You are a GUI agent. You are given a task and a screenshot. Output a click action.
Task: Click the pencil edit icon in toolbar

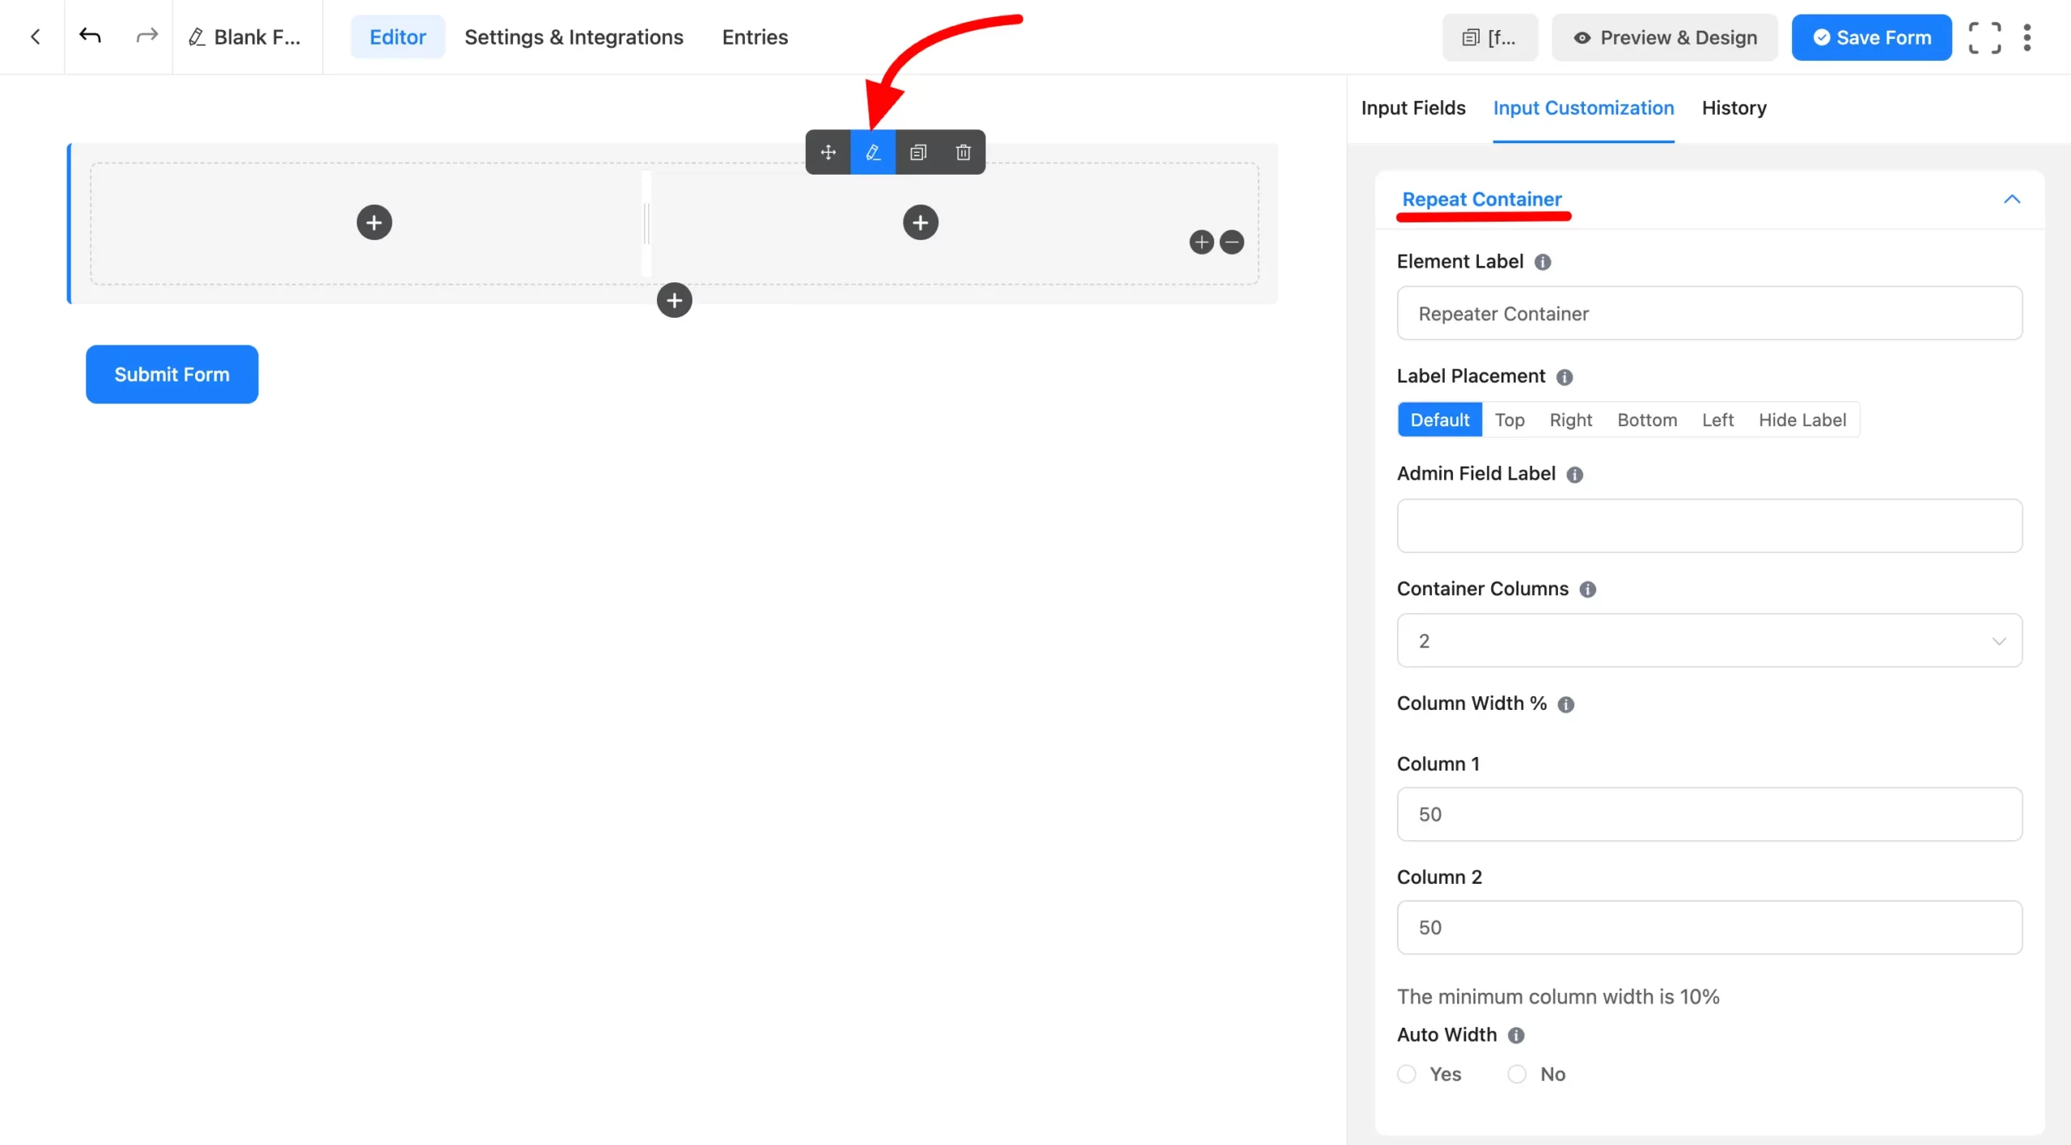873,152
